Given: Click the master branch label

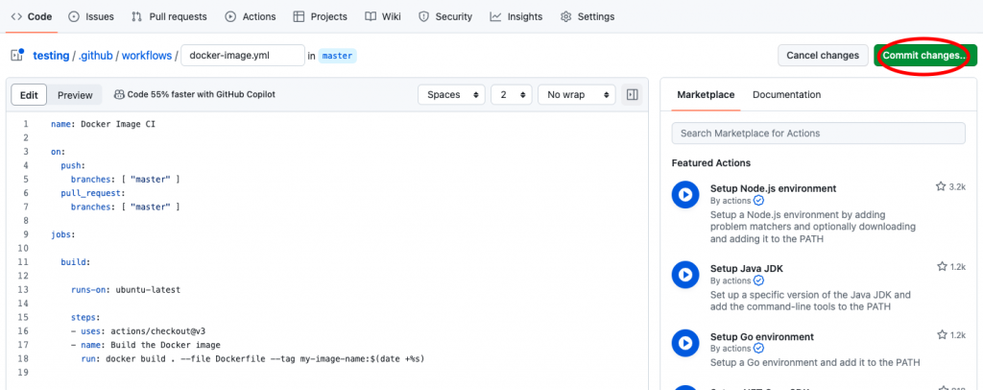Looking at the screenshot, I should point(338,55).
